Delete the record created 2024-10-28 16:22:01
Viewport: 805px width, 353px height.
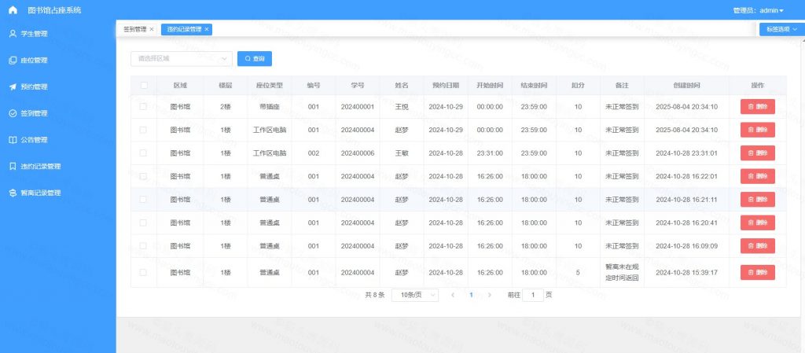pos(757,176)
